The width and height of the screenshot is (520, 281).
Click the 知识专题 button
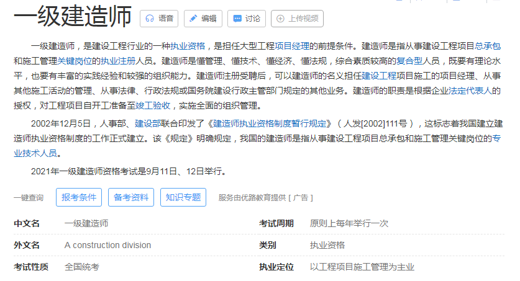[x=183, y=197]
